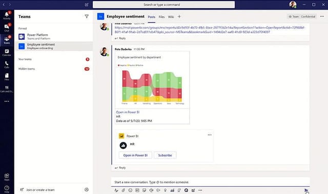Click the Start a new conversation box

(x=210, y=182)
